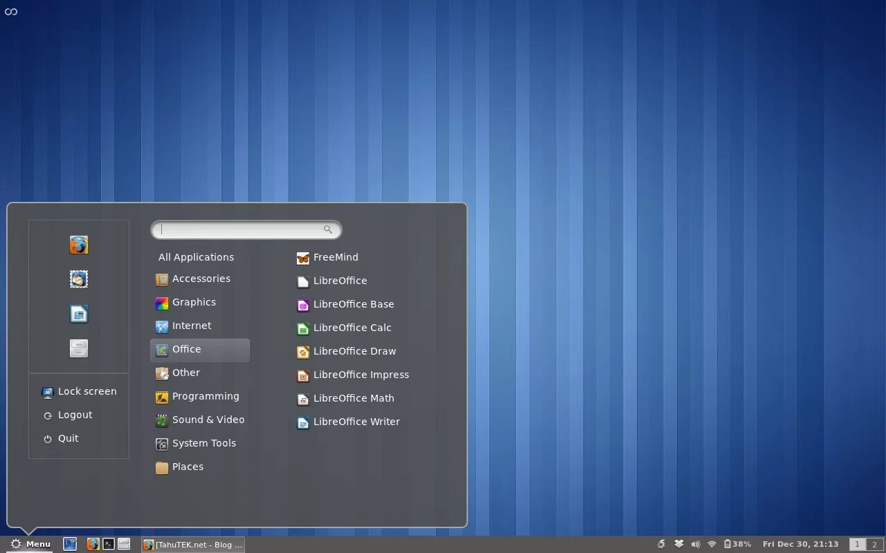Open the Wi-Fi network applet
886x553 pixels.
tap(712, 544)
